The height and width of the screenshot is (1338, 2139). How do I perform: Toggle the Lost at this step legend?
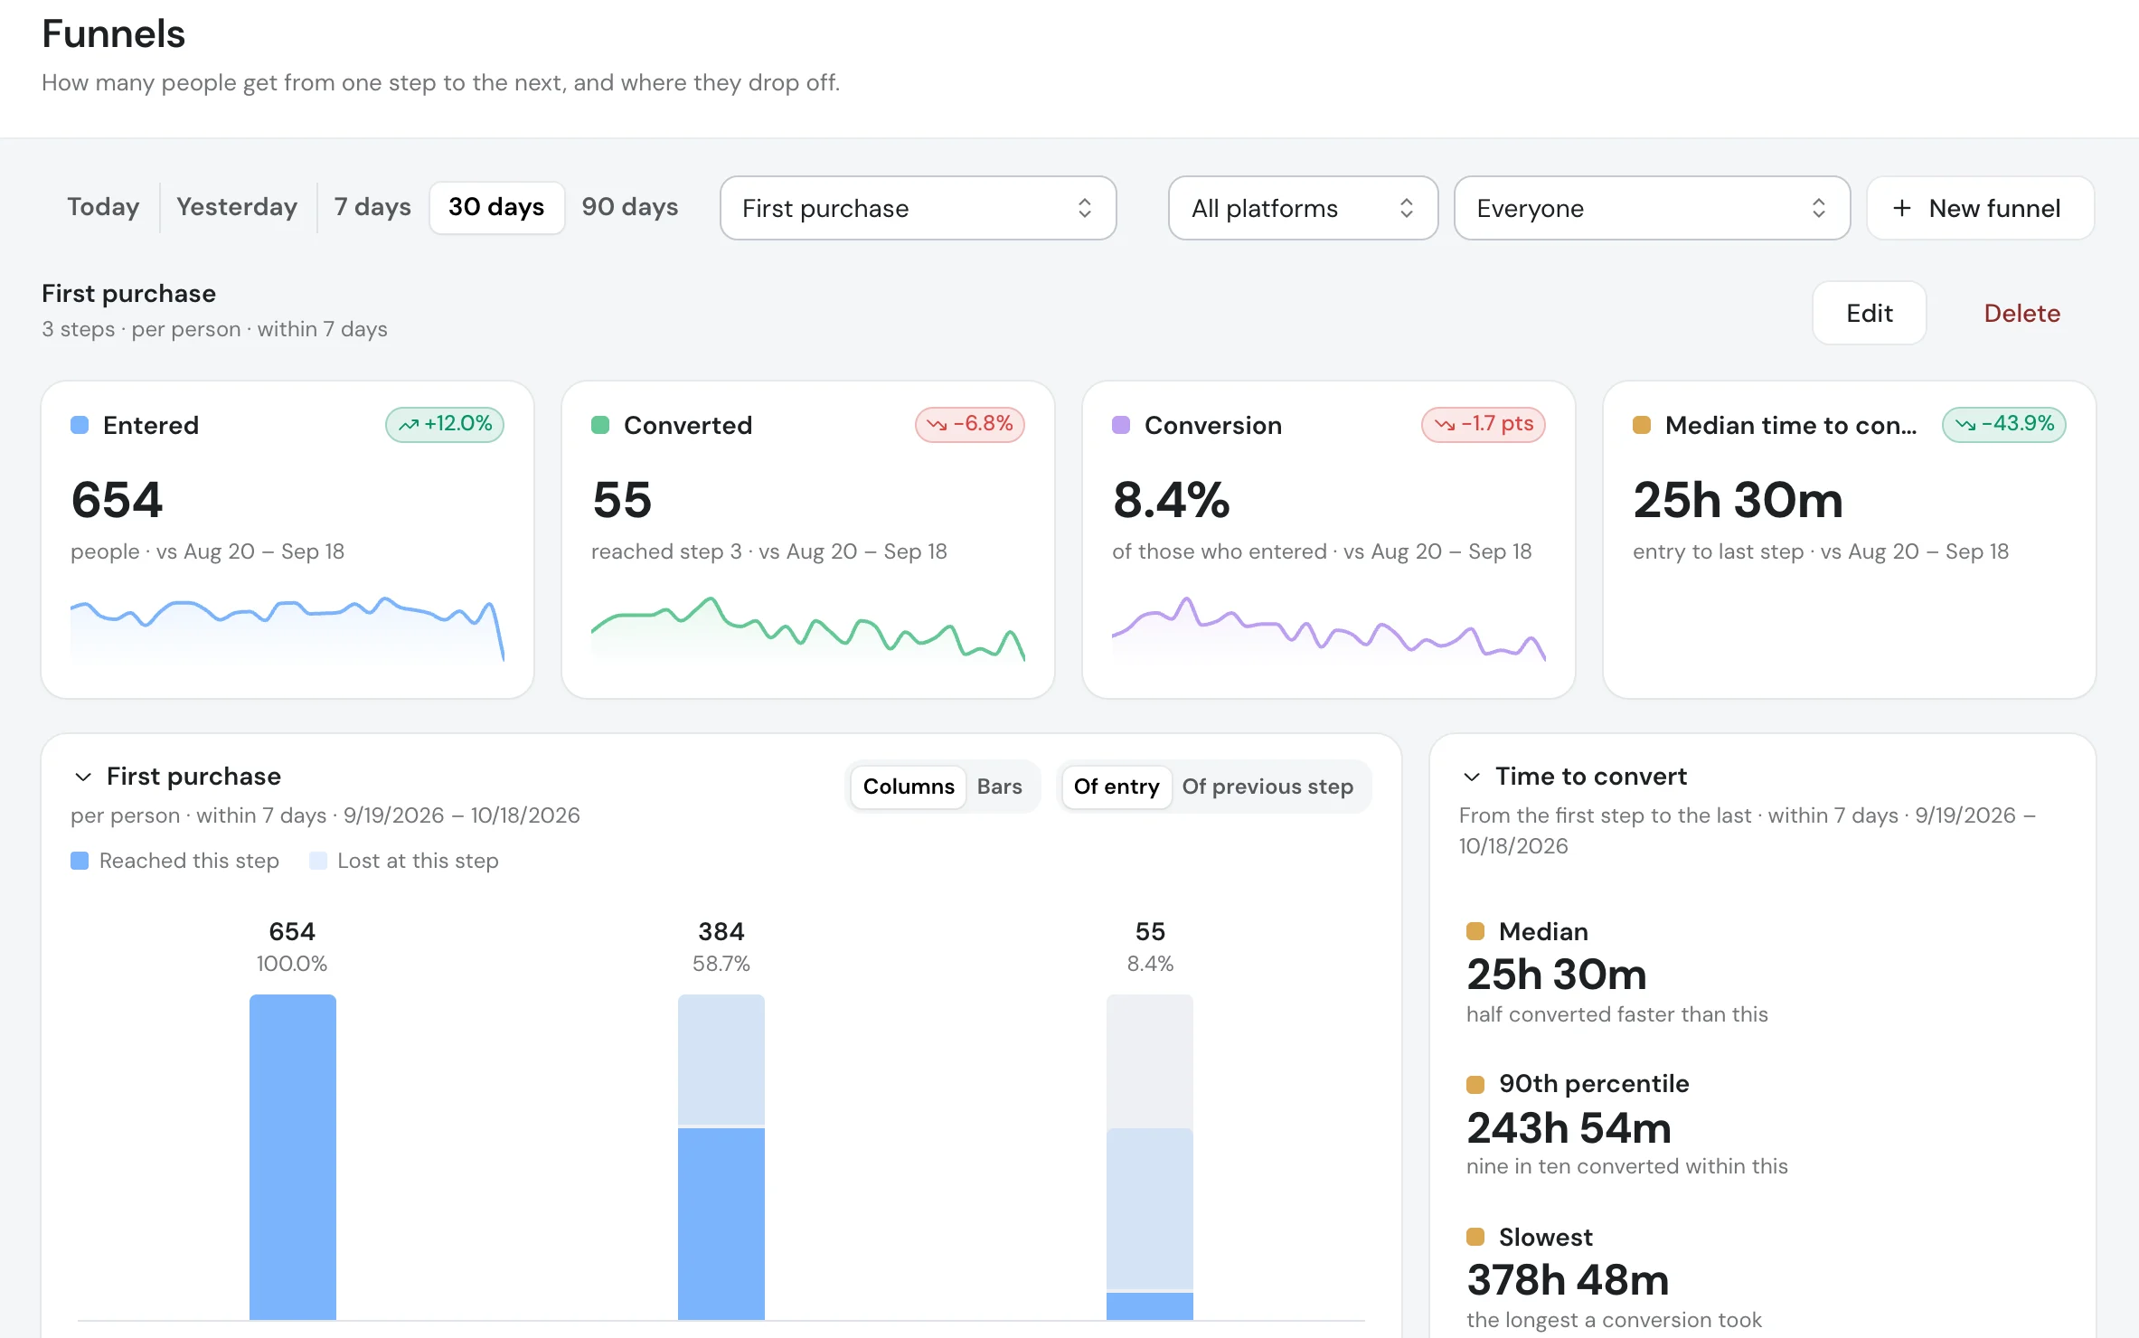coord(403,861)
